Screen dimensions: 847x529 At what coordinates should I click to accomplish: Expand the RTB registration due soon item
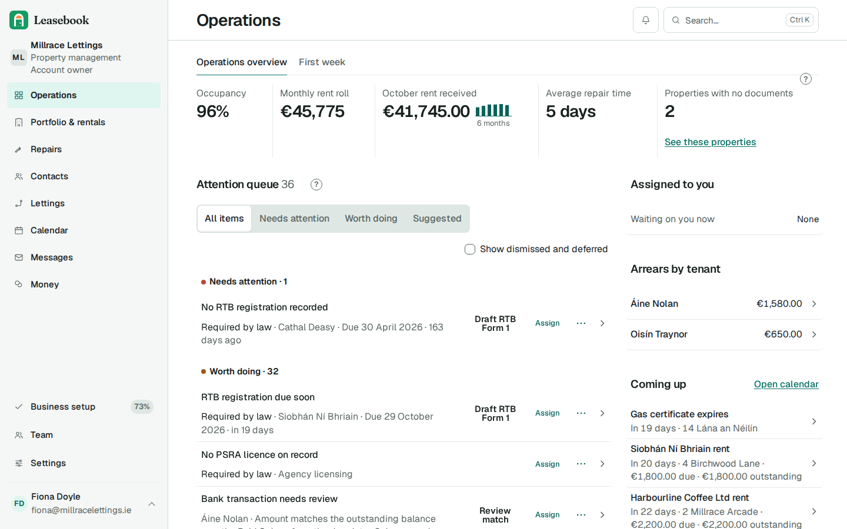click(x=602, y=413)
